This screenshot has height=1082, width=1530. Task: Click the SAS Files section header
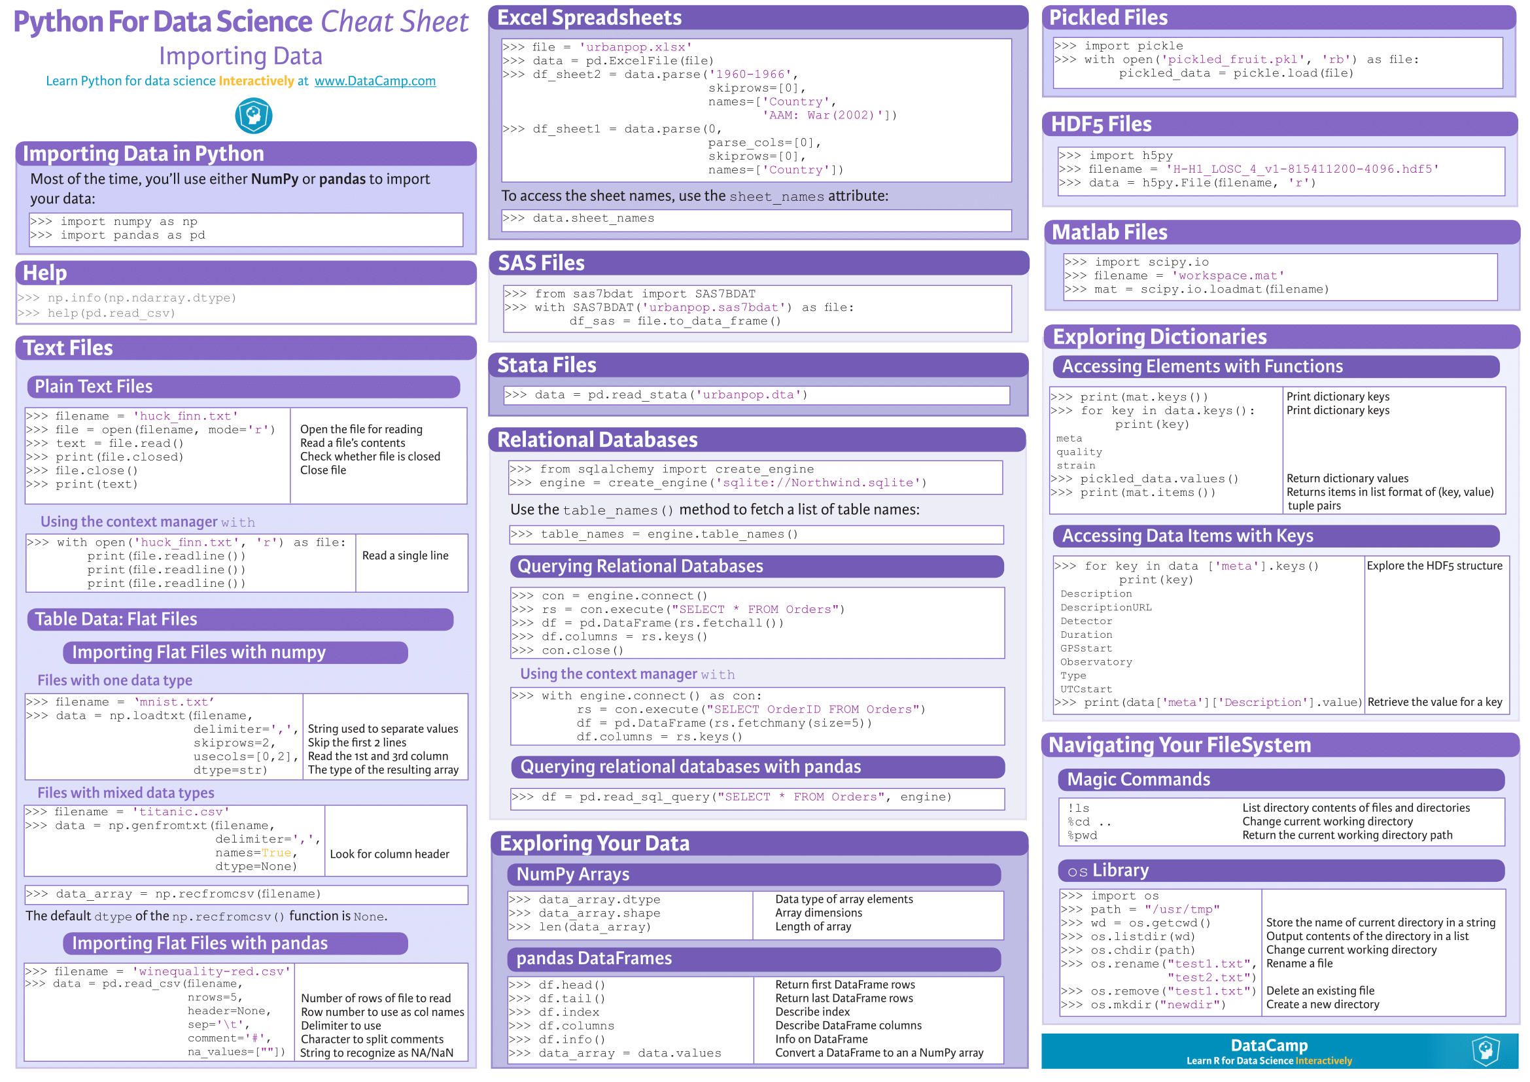click(x=759, y=263)
